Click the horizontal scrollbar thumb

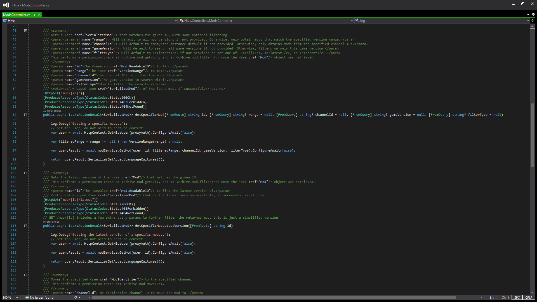pyautogui.click(x=274, y=298)
